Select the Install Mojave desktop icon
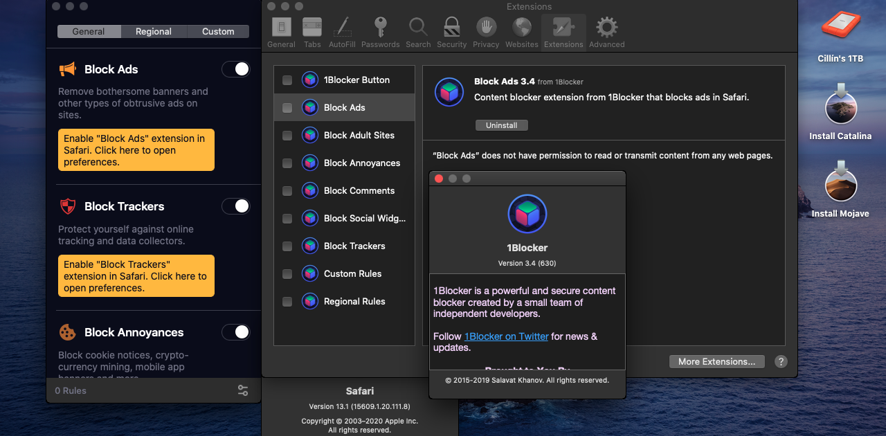 coord(841,183)
